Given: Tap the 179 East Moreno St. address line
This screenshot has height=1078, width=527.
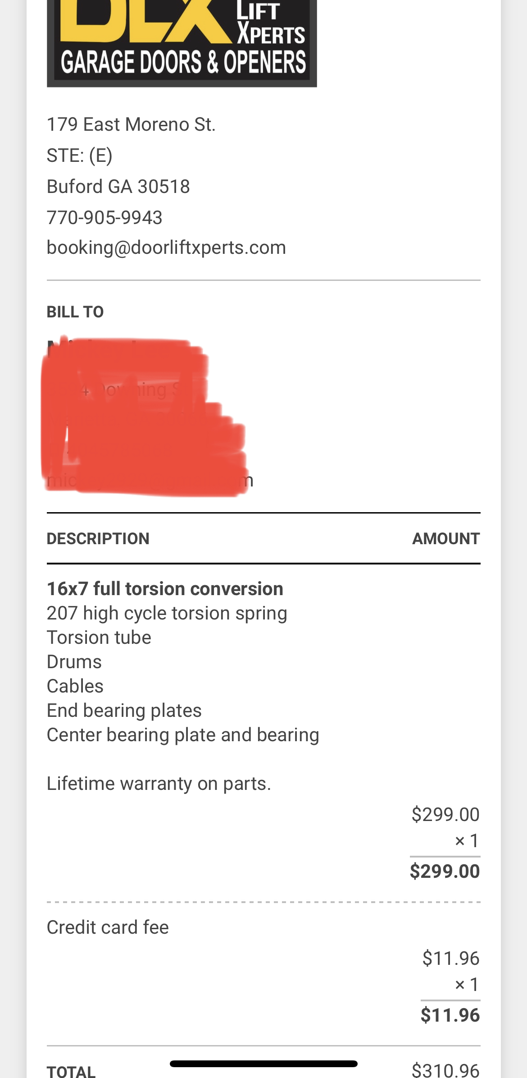Looking at the screenshot, I should [131, 124].
